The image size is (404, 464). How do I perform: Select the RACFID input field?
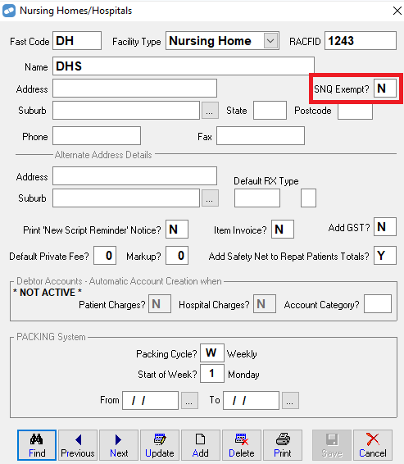click(361, 41)
